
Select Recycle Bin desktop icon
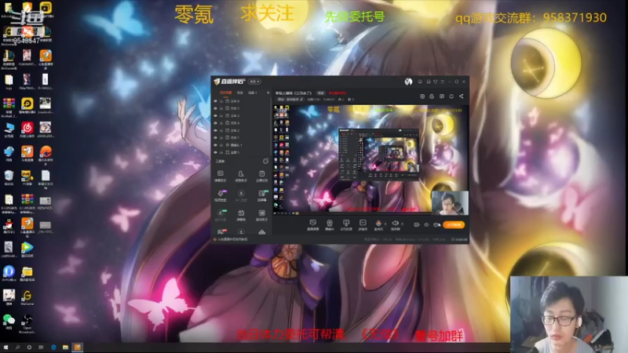click(9, 177)
